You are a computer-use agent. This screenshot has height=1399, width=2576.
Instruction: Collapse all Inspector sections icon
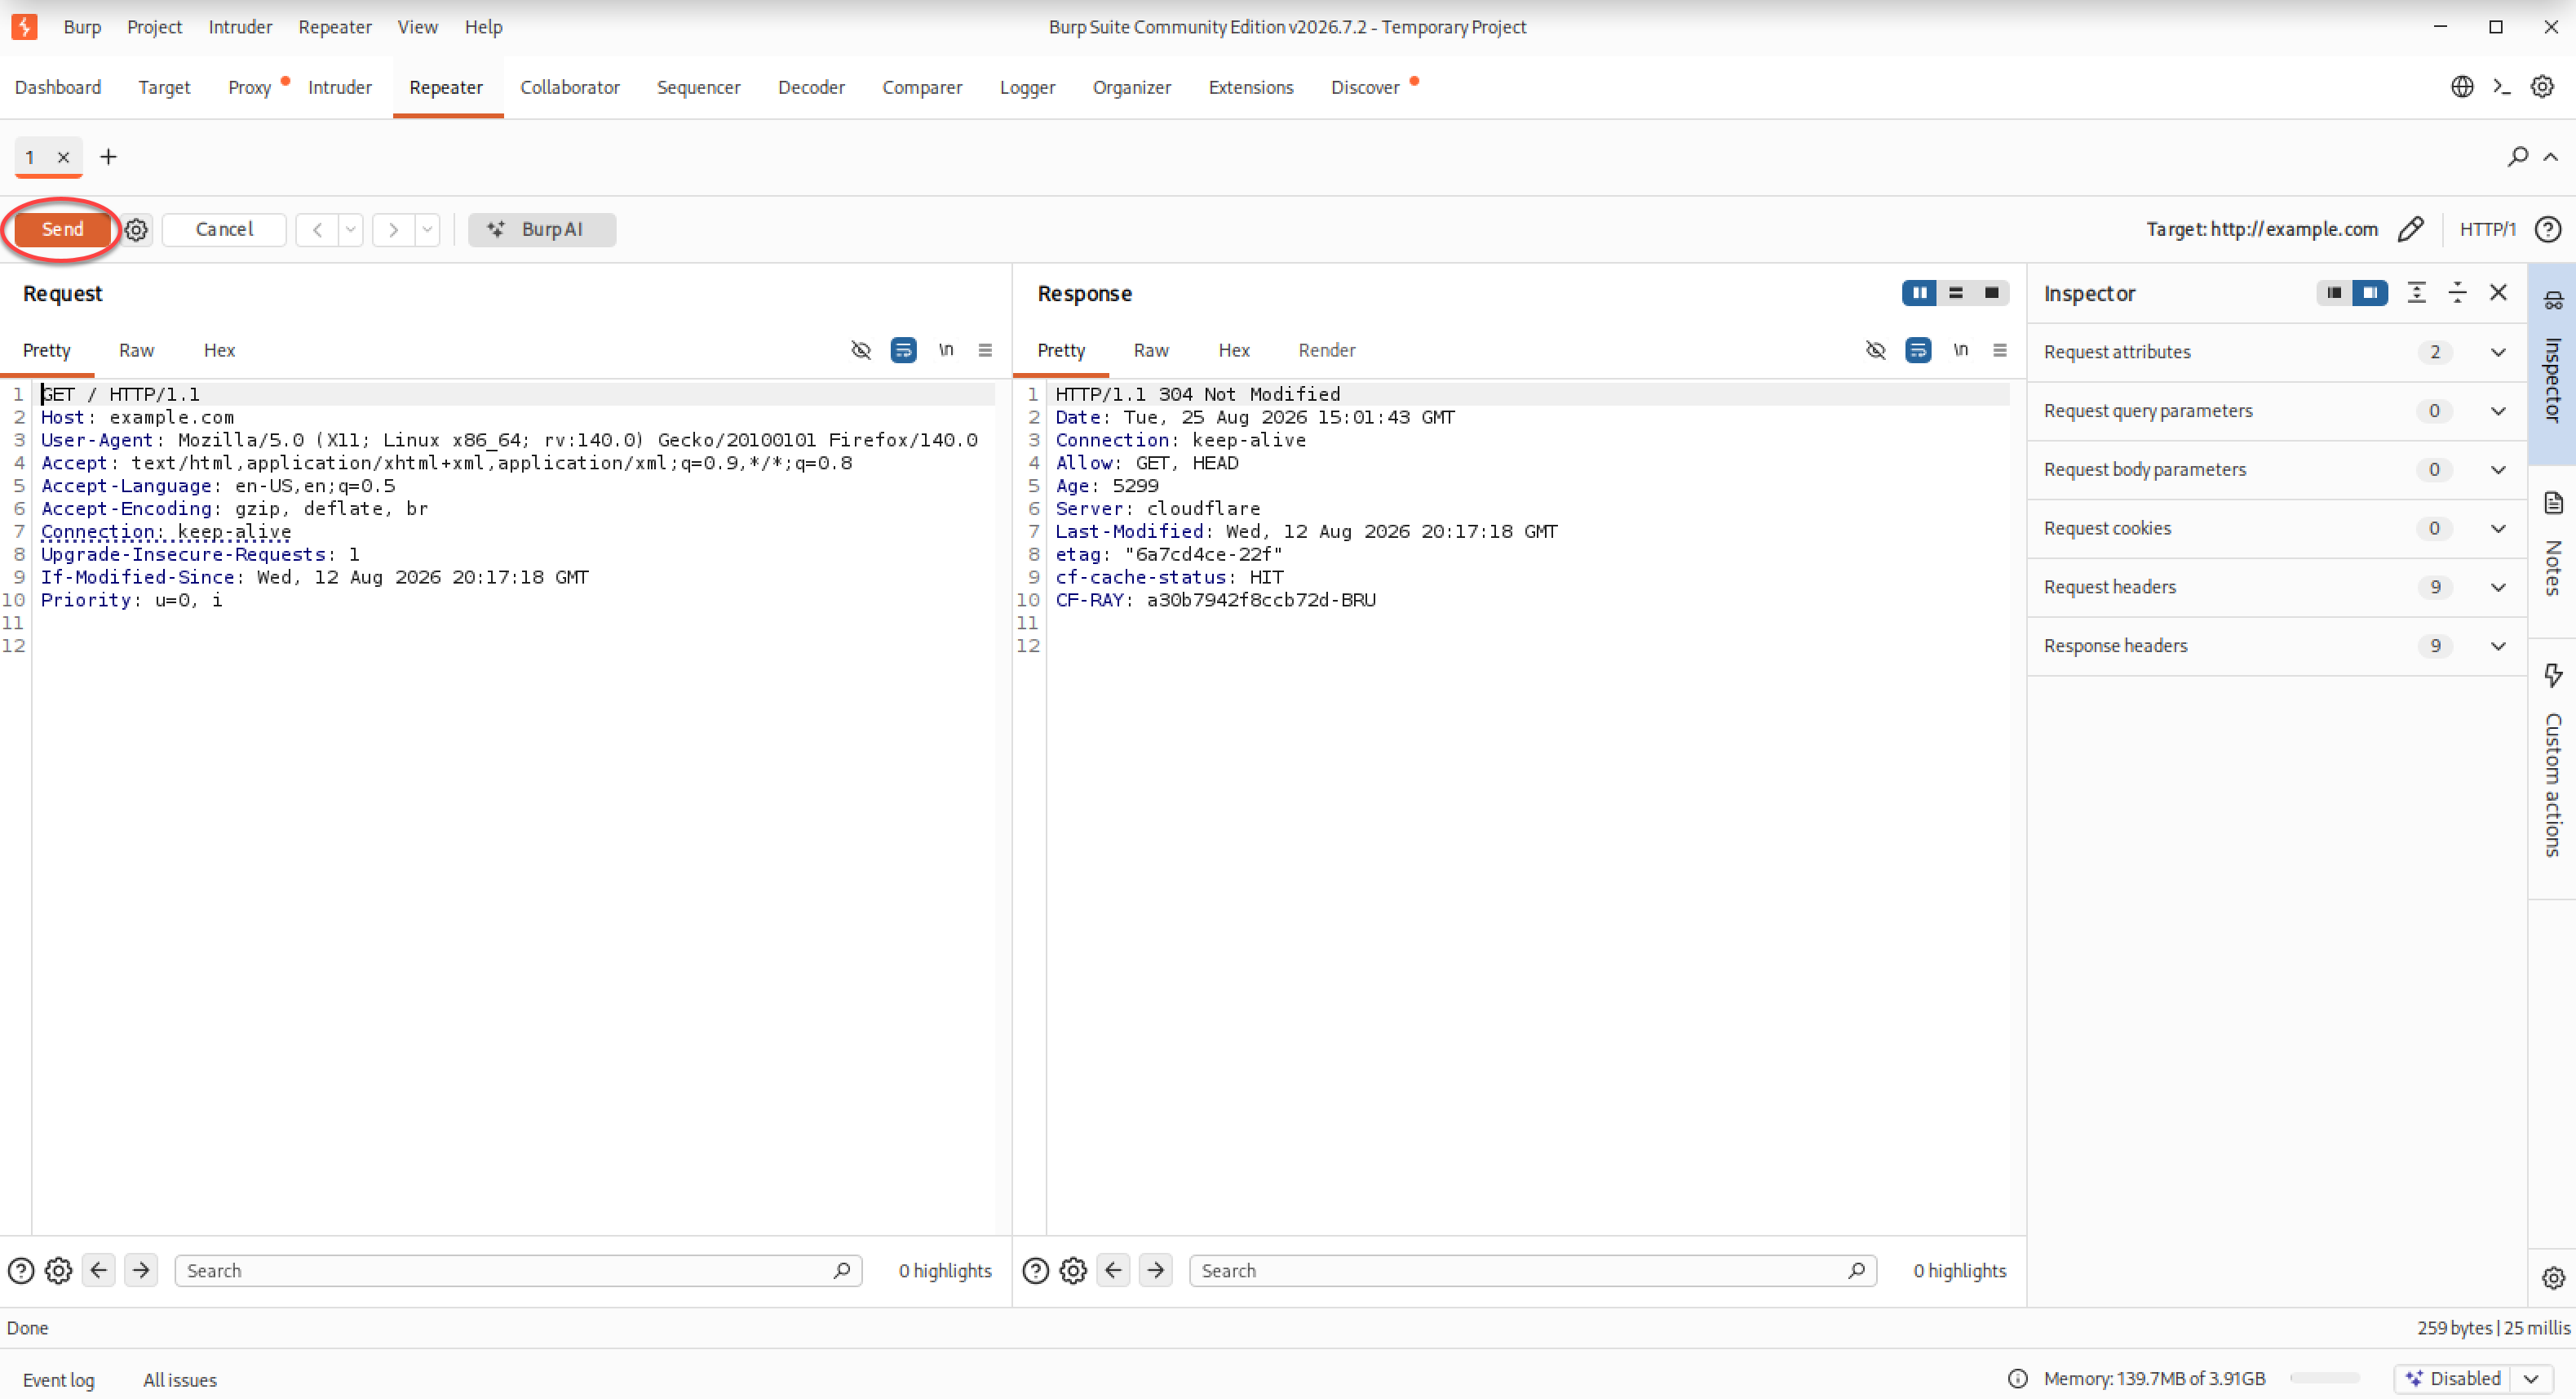tap(2457, 293)
